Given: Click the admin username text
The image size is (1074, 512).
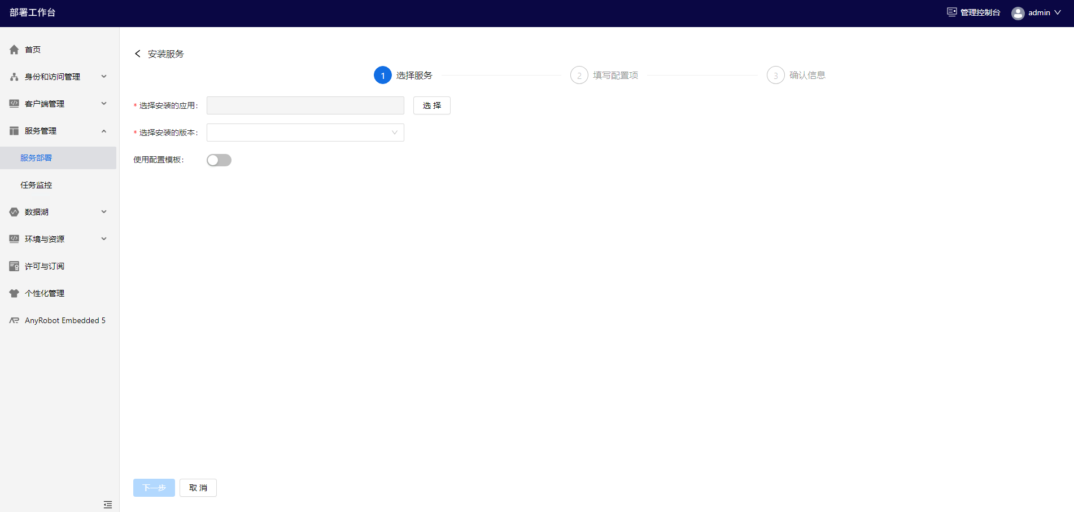Looking at the screenshot, I should [1039, 12].
